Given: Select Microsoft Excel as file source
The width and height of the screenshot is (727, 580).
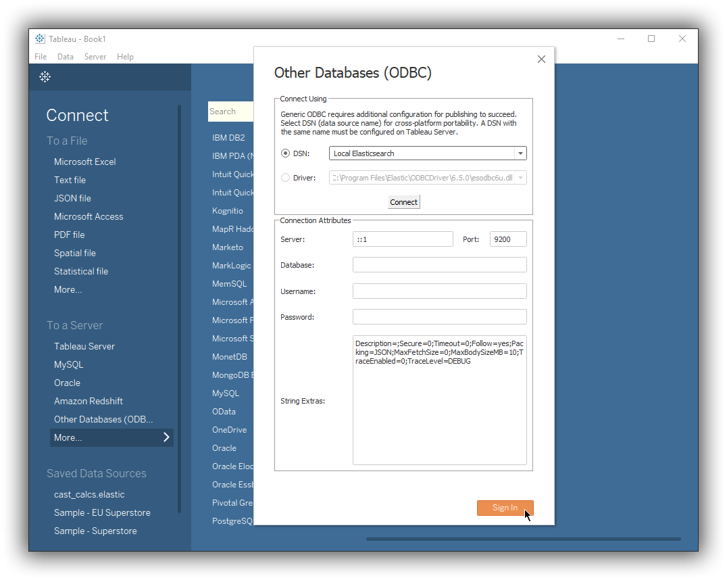Looking at the screenshot, I should [84, 162].
